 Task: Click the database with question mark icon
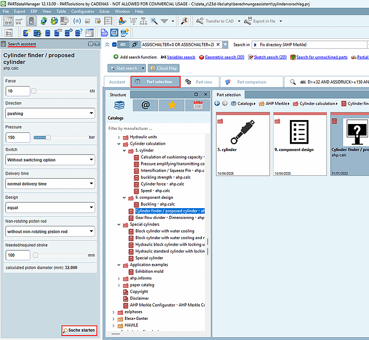tap(79, 32)
